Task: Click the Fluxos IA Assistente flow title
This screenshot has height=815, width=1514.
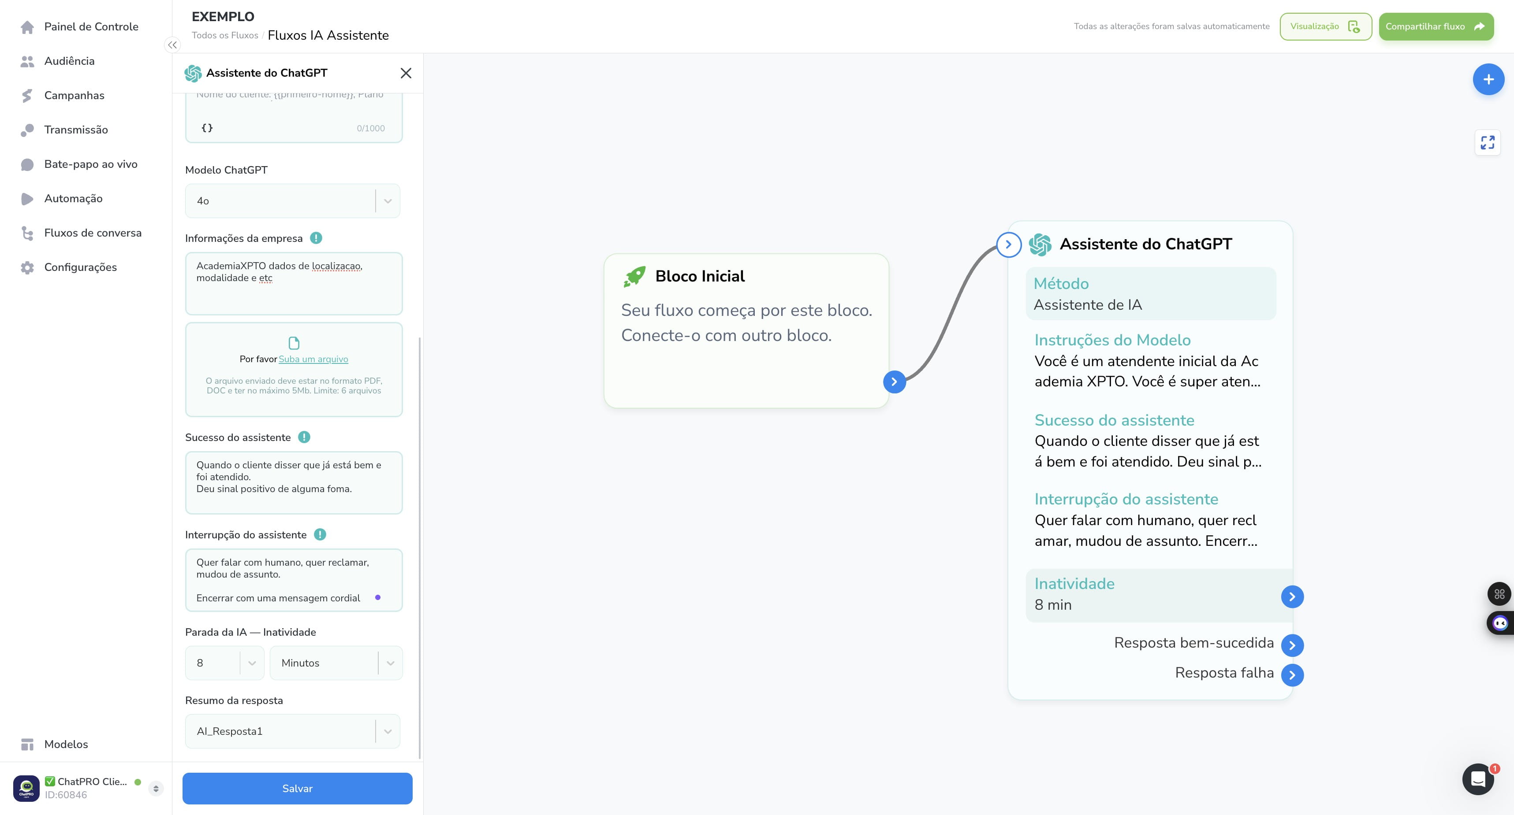Action: pos(328,35)
